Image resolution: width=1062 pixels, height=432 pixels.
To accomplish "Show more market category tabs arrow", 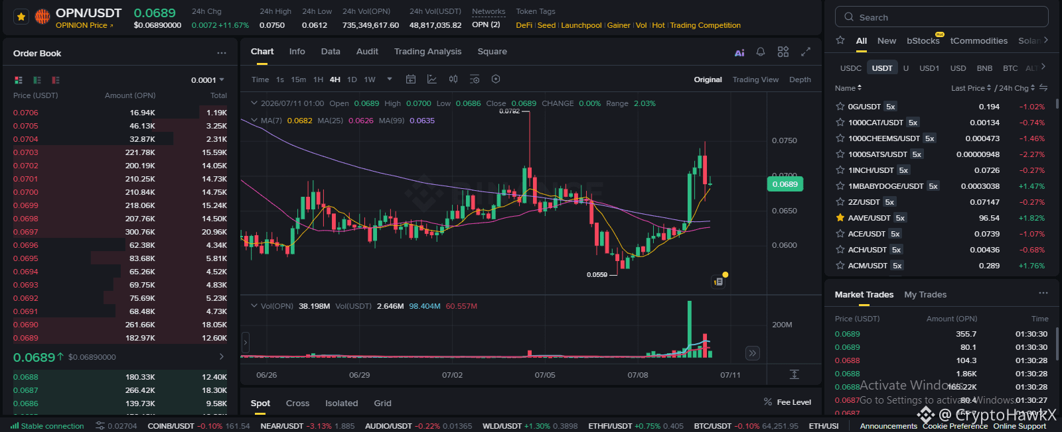I will click(x=1045, y=40).
